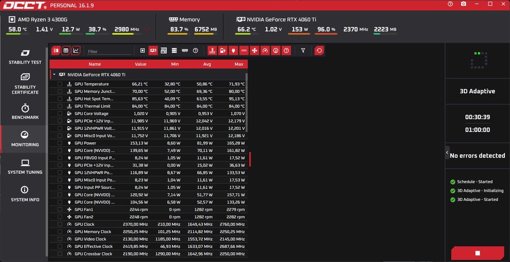Open the Benchmark section

tap(25, 112)
